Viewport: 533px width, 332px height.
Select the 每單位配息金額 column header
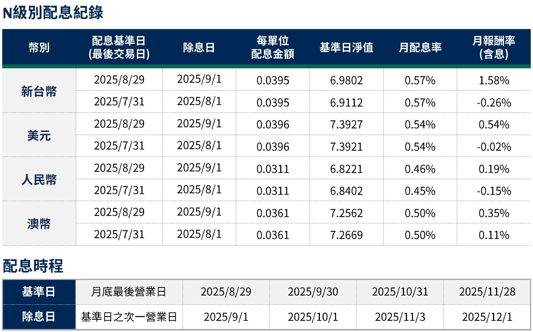click(273, 48)
